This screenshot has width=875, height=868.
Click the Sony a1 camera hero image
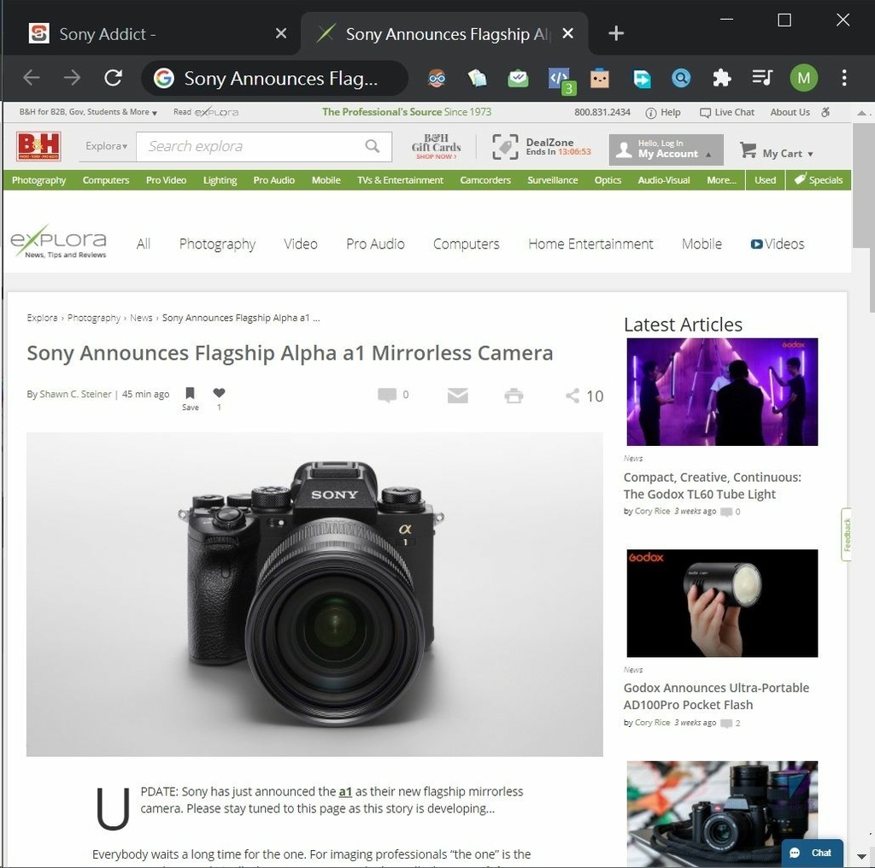pos(314,594)
